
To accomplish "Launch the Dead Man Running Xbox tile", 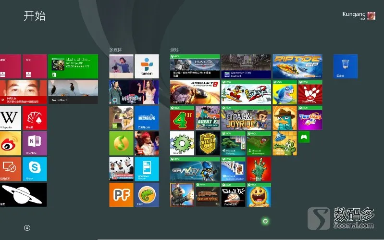I will coord(208,195).
